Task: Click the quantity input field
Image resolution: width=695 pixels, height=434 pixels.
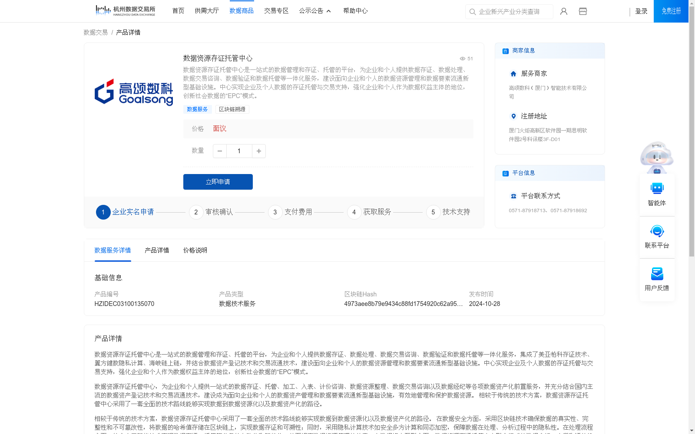Action: pyautogui.click(x=239, y=151)
